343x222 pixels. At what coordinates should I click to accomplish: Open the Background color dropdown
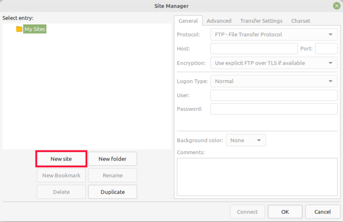(x=246, y=140)
